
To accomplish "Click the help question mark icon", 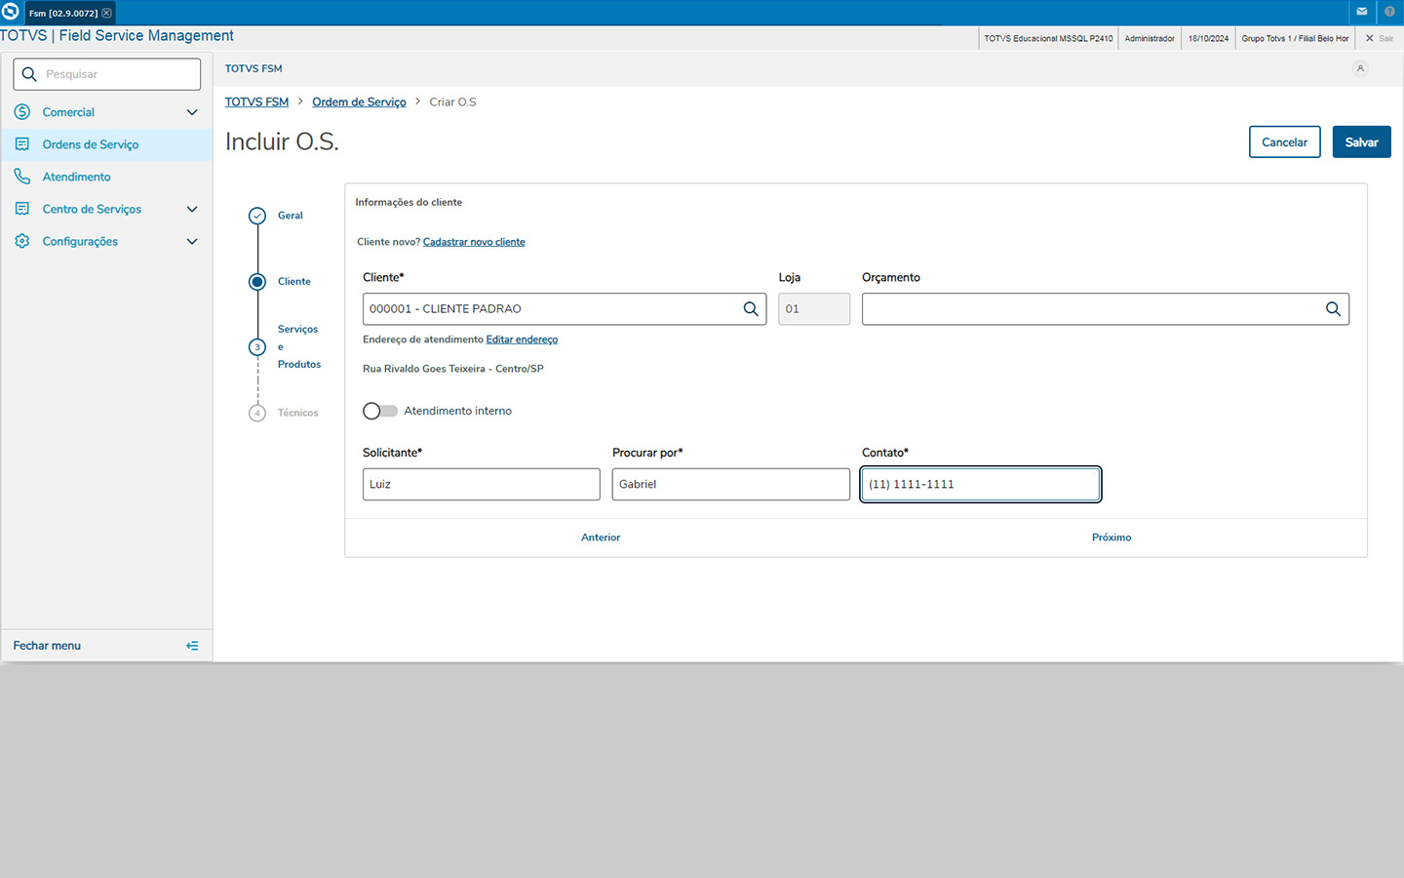I will coord(1389,12).
